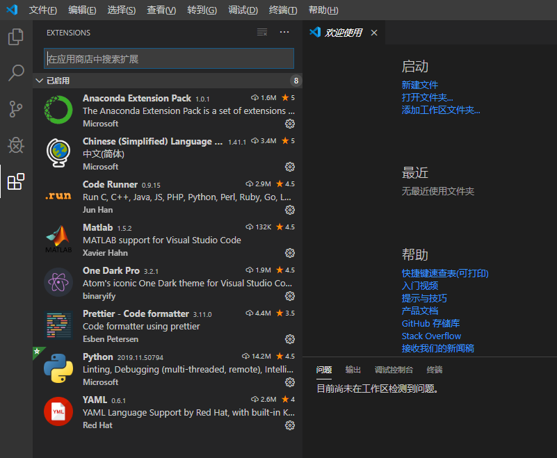Open manage gear for Anaconda Extension Pack

290,124
